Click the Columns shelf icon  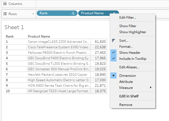pos(5,4)
